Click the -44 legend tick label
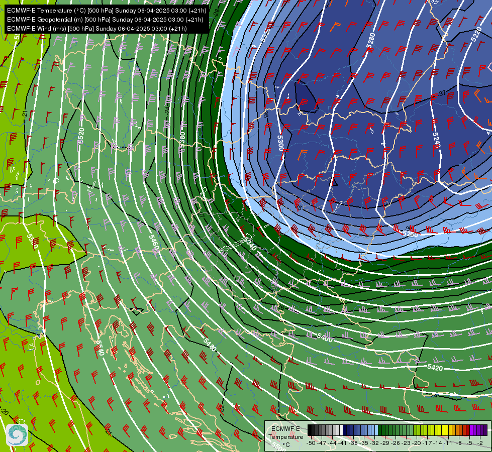The width and height of the screenshot is (492, 452). 332,443
